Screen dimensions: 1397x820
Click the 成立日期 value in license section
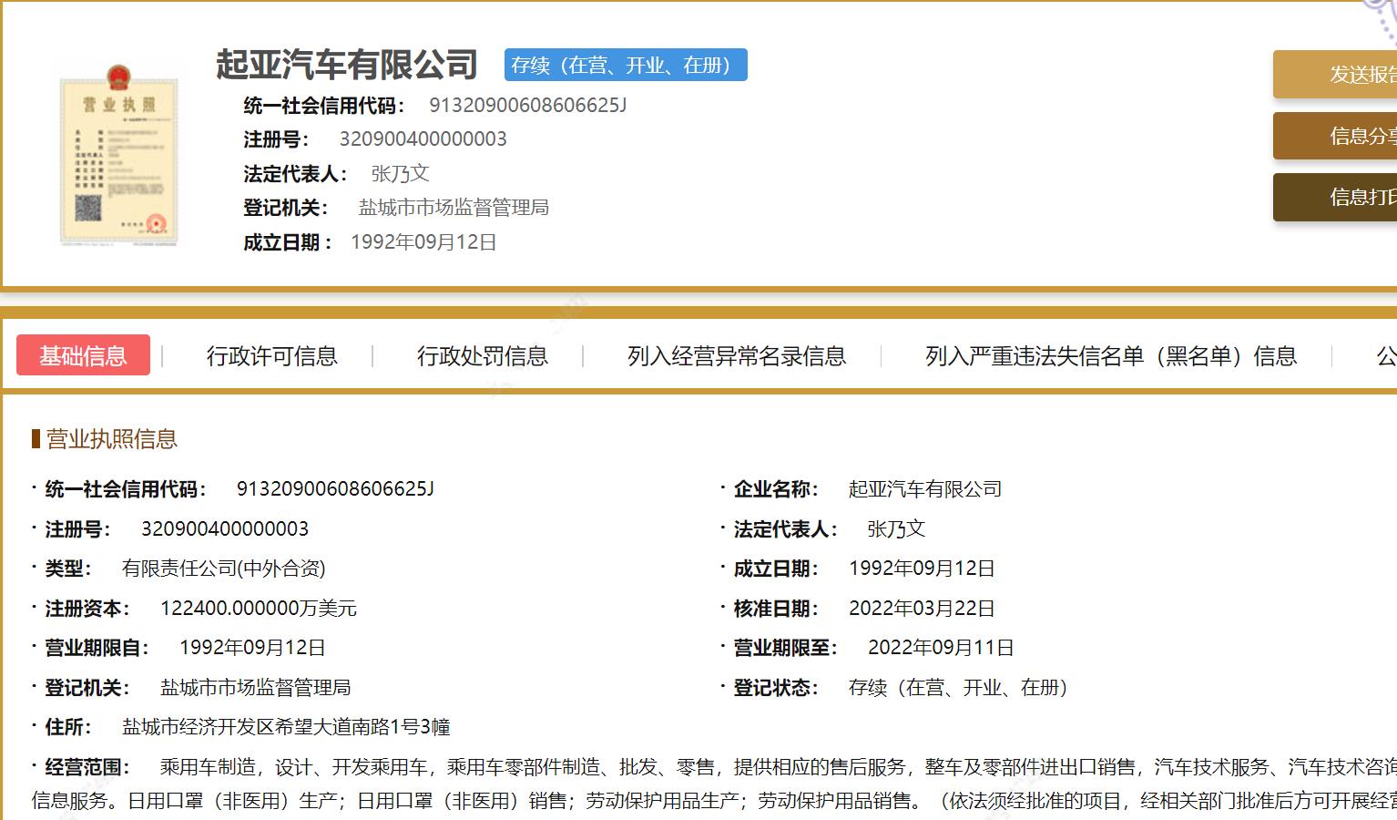coord(922,569)
